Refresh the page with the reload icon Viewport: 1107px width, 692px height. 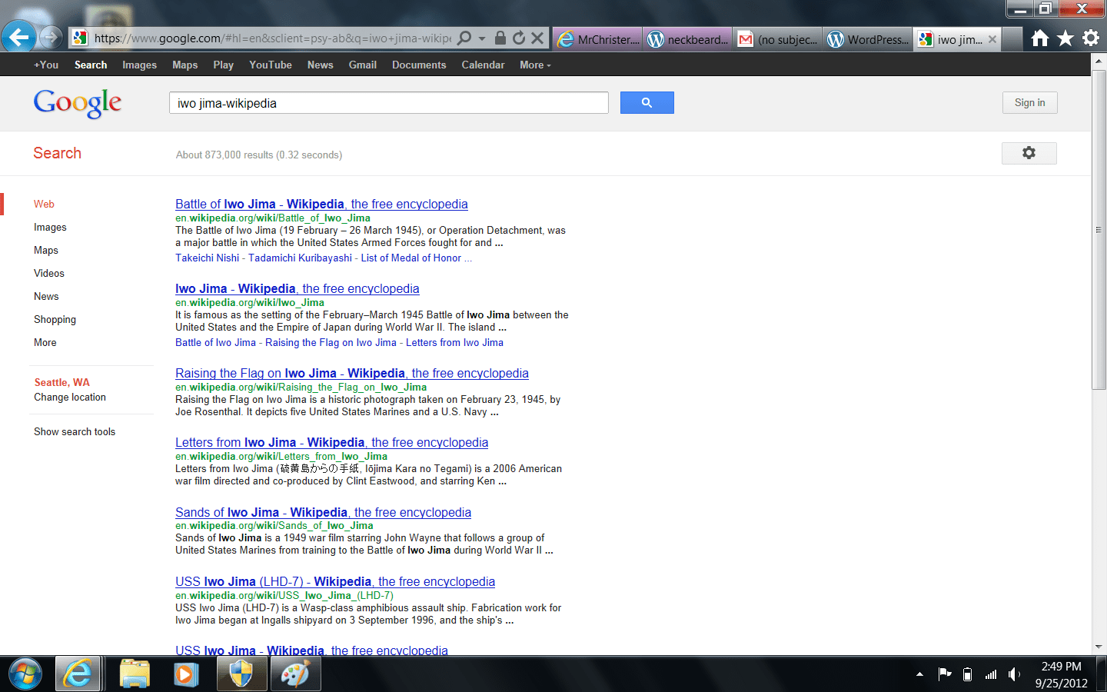pyautogui.click(x=519, y=38)
